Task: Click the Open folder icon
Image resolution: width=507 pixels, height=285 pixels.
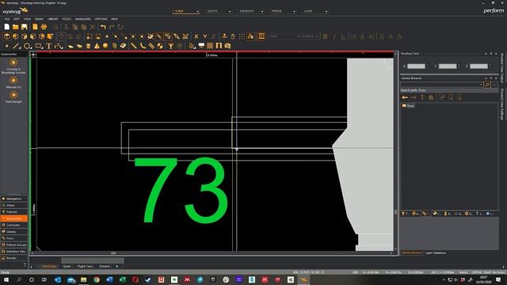Action: pyautogui.click(x=16, y=27)
